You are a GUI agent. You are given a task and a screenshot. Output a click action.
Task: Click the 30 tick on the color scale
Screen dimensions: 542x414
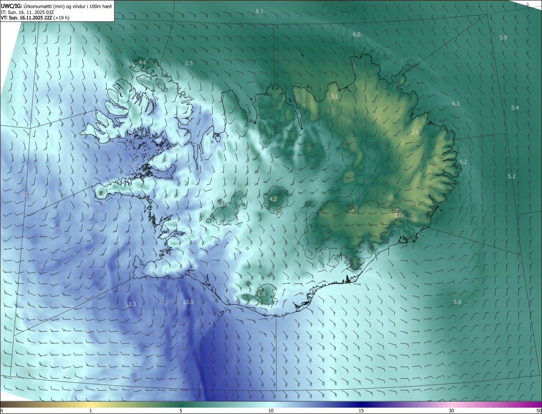[x=451, y=411]
